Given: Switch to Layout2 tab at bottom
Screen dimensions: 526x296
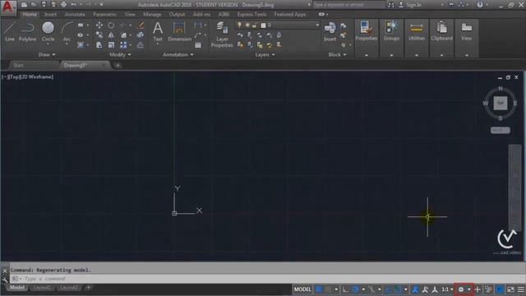Looking at the screenshot, I should 69,288.
